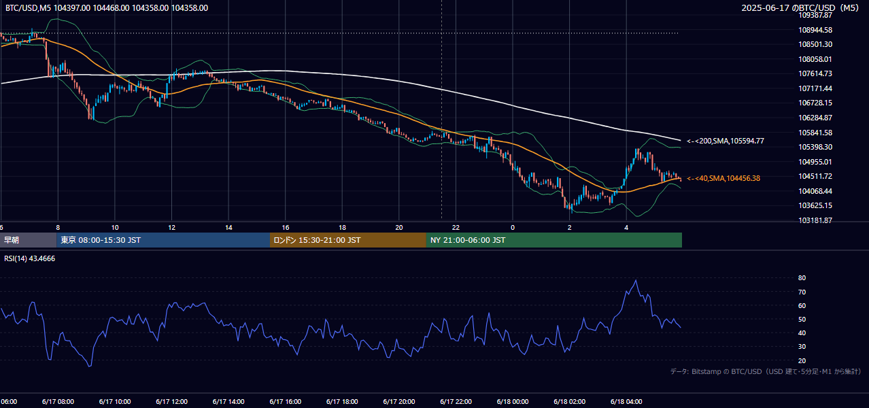
Task: Click hour tick 18 under the price chart
Action: coord(343,227)
